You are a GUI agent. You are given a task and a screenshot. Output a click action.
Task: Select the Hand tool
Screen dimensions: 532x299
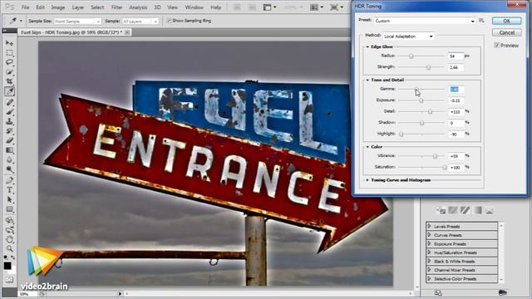(x=9, y=239)
